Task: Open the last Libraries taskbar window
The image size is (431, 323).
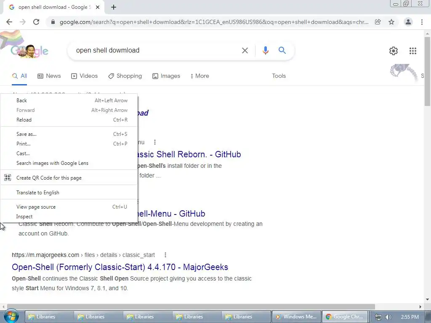Action: (247, 317)
